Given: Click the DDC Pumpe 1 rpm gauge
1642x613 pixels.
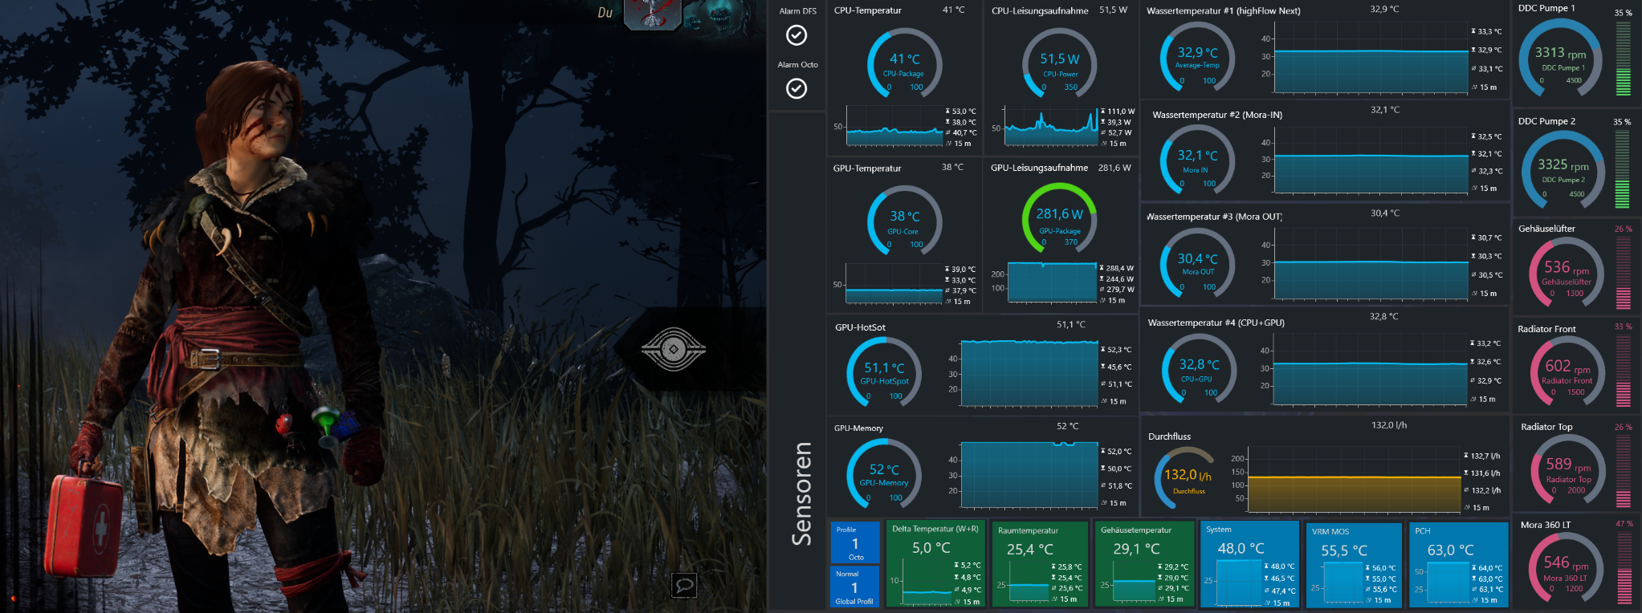Looking at the screenshot, I should pos(1560,57).
